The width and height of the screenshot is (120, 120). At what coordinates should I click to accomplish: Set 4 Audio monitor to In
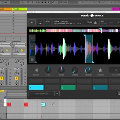click(14, 50)
